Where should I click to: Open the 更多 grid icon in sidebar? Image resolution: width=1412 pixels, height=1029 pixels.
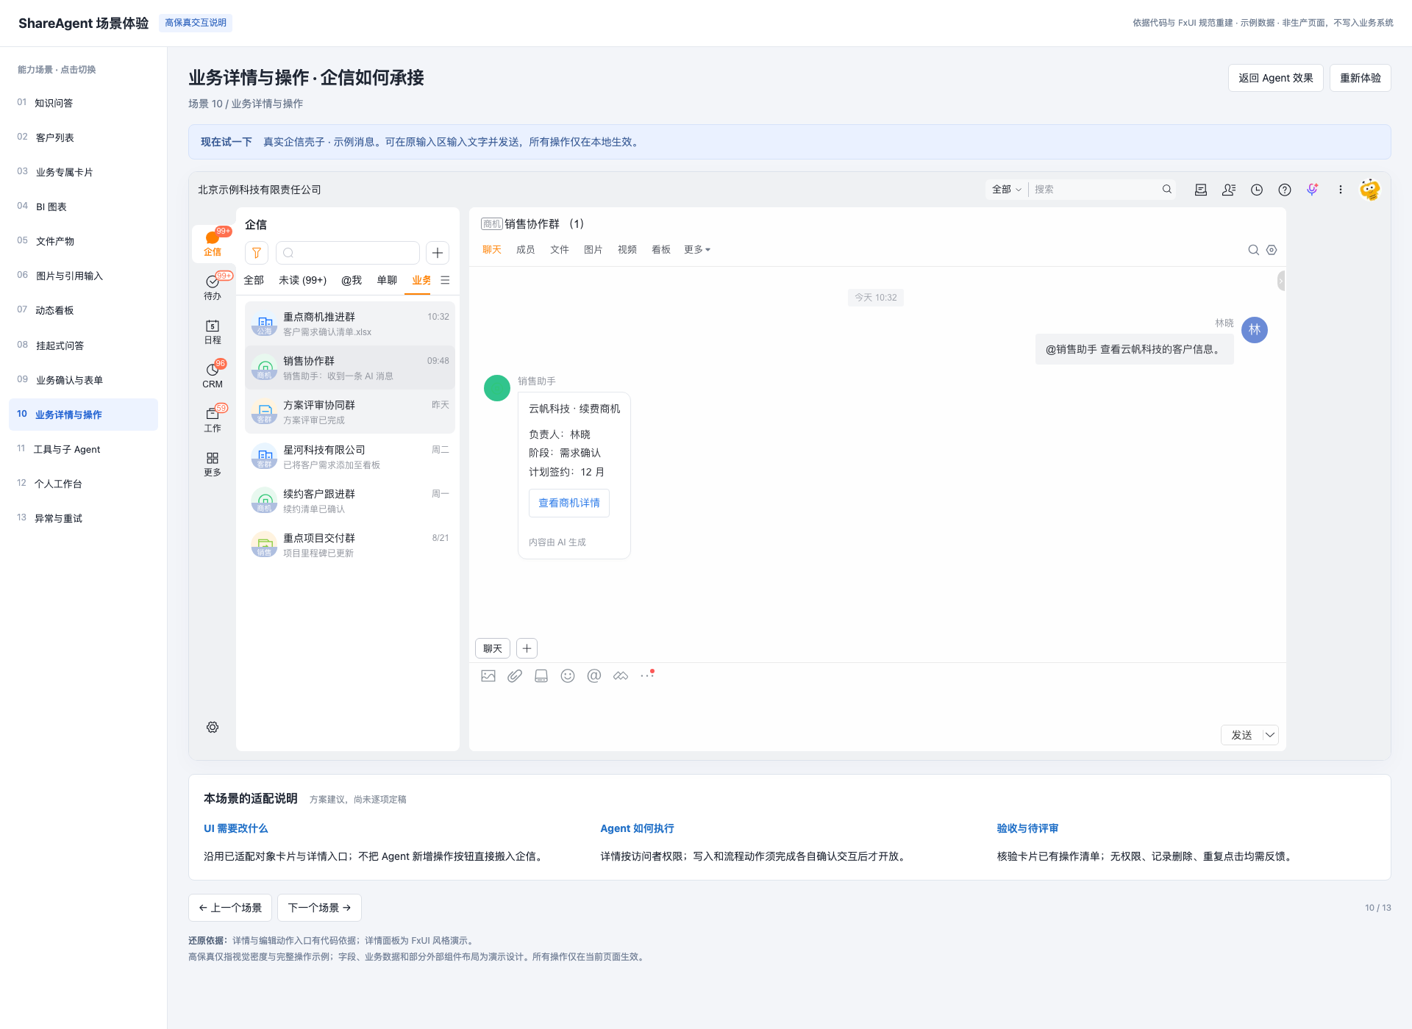coord(213,464)
